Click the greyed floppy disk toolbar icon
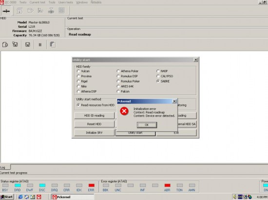 (40, 11)
